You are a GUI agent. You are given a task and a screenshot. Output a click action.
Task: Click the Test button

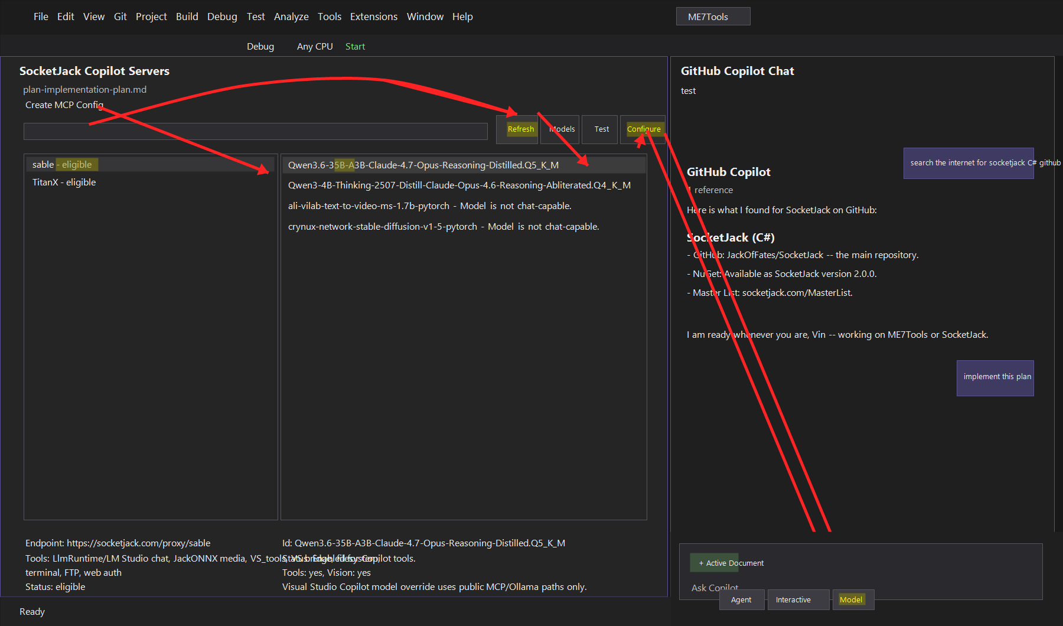point(601,129)
